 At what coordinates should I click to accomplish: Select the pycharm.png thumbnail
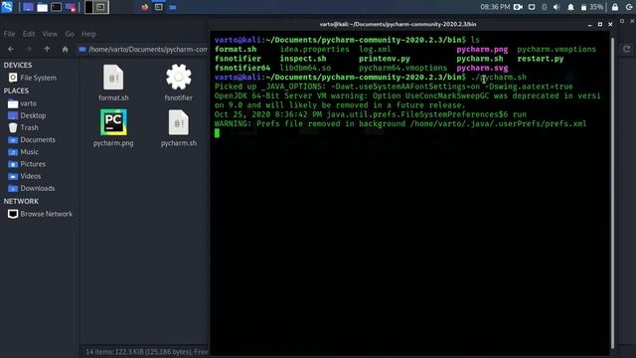113,122
